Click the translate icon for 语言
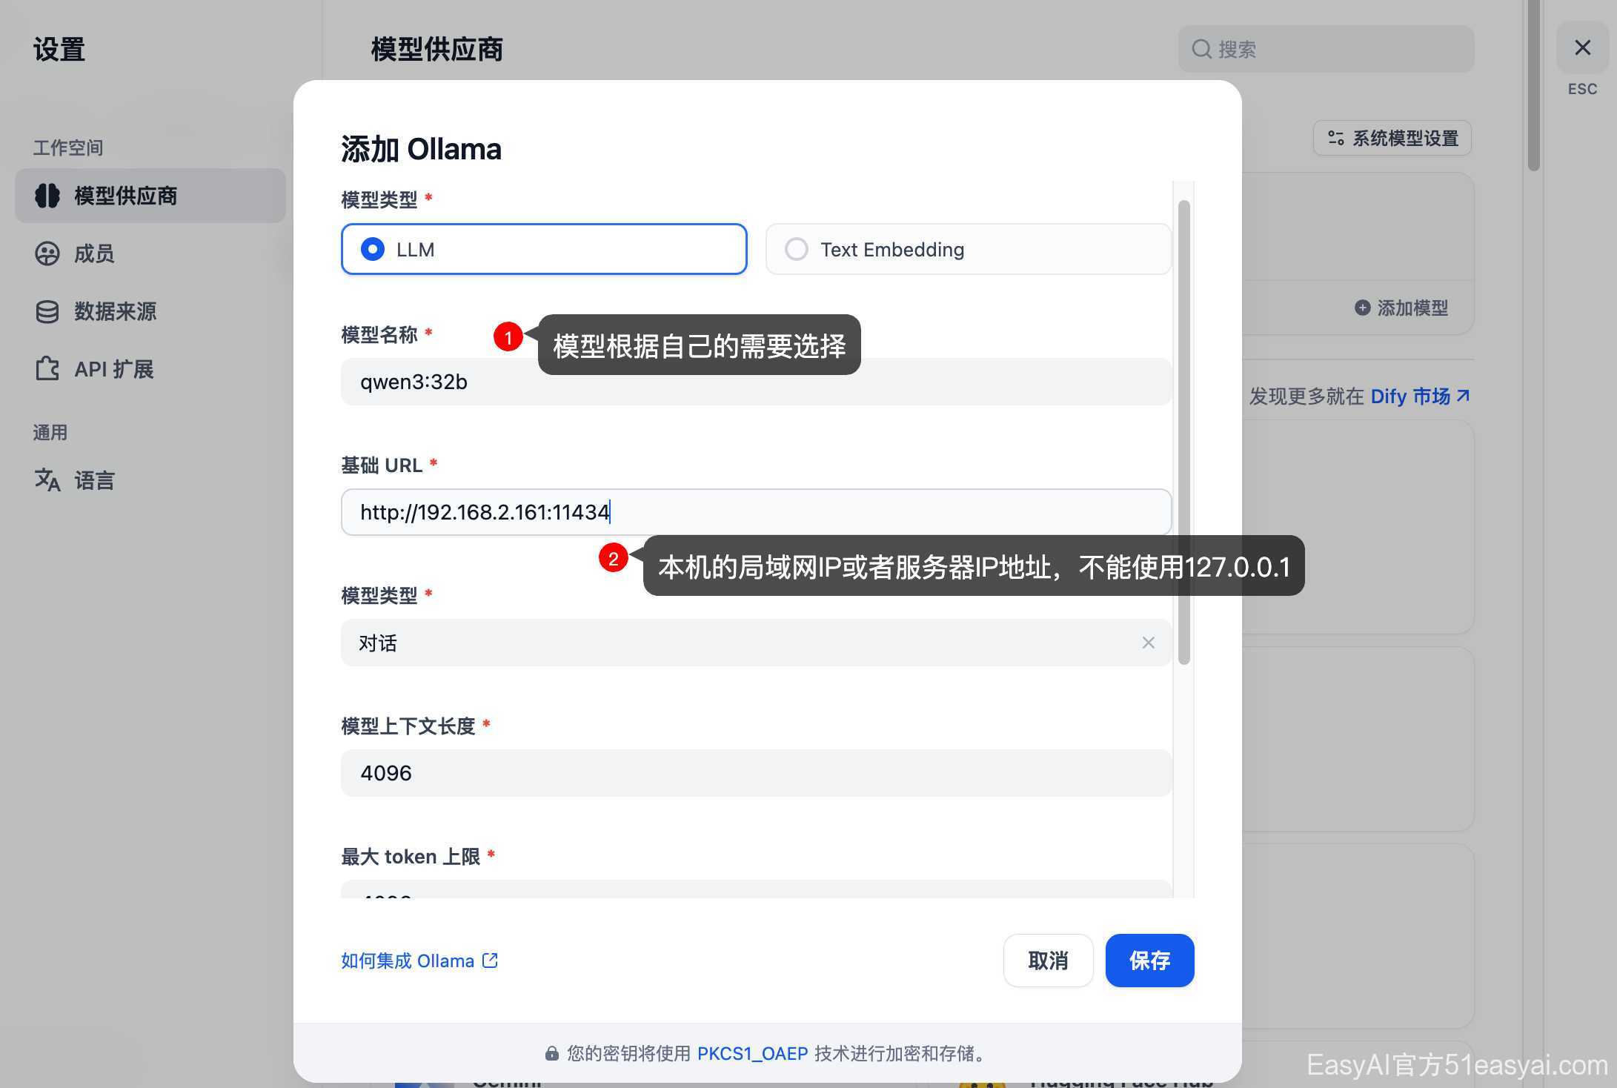Viewport: 1617px width, 1088px height. pyautogui.click(x=47, y=480)
